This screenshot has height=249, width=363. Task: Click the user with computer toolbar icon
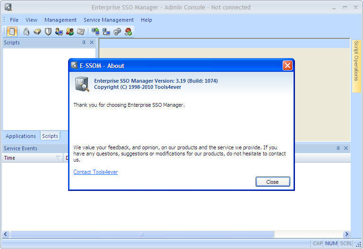[59, 32]
